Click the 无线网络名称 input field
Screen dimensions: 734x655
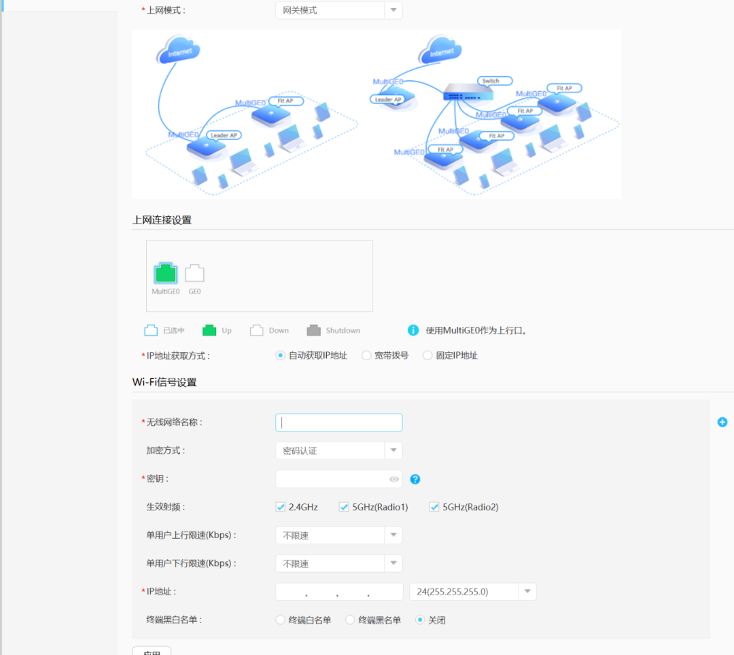(338, 423)
